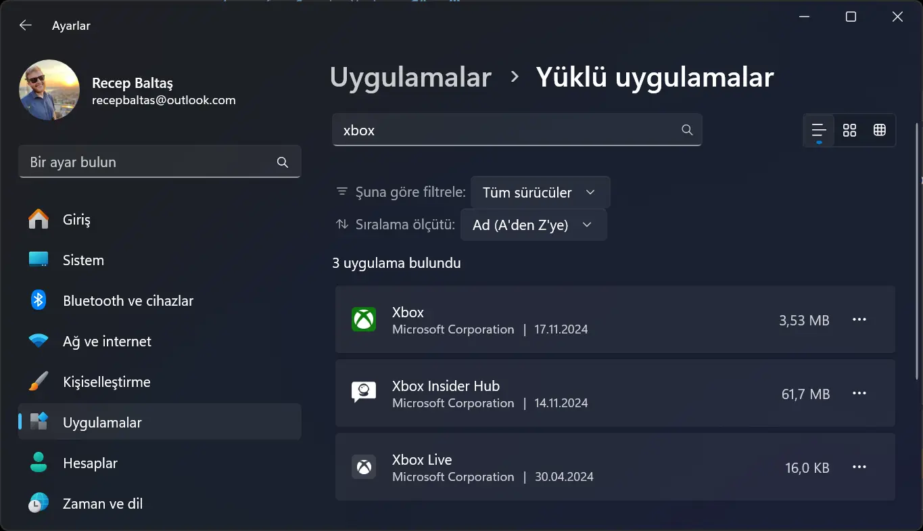This screenshot has height=531, width=923.
Task: Maximize the Ayarlar window
Action: tap(851, 18)
